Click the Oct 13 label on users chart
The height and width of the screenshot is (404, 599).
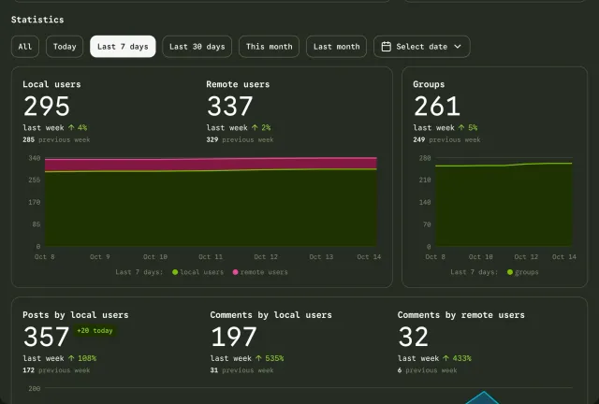[x=321, y=257]
